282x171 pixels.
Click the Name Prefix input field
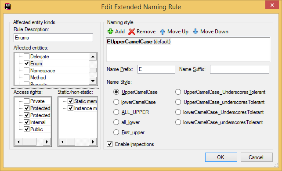click(x=156, y=69)
